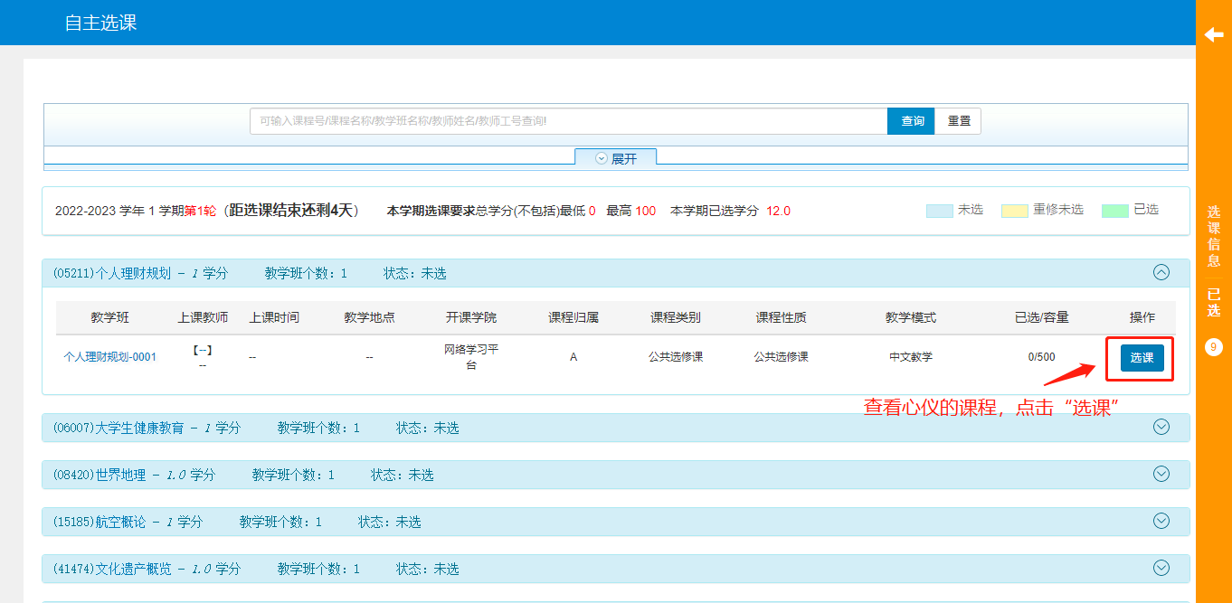Expand the 大学生健康教育 course row
Image resolution: width=1232 pixels, height=603 pixels.
[1161, 427]
